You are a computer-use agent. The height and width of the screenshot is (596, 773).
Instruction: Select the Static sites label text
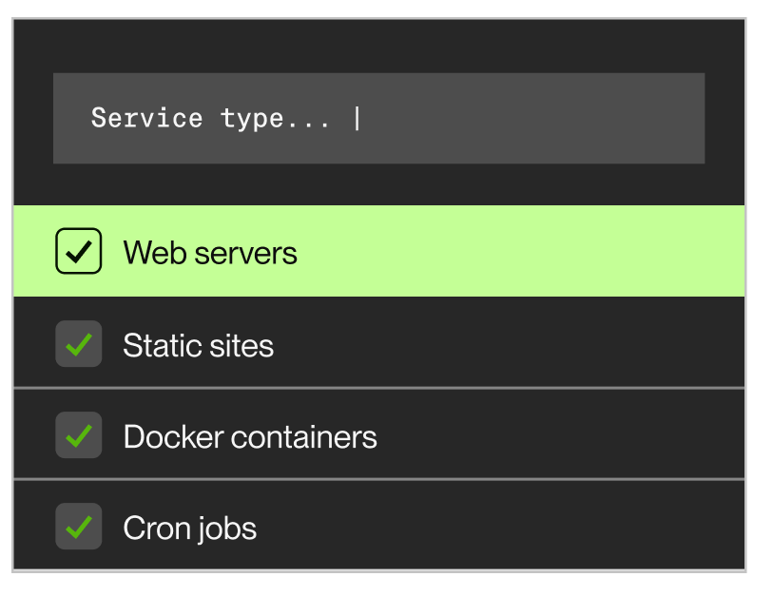coord(198,345)
